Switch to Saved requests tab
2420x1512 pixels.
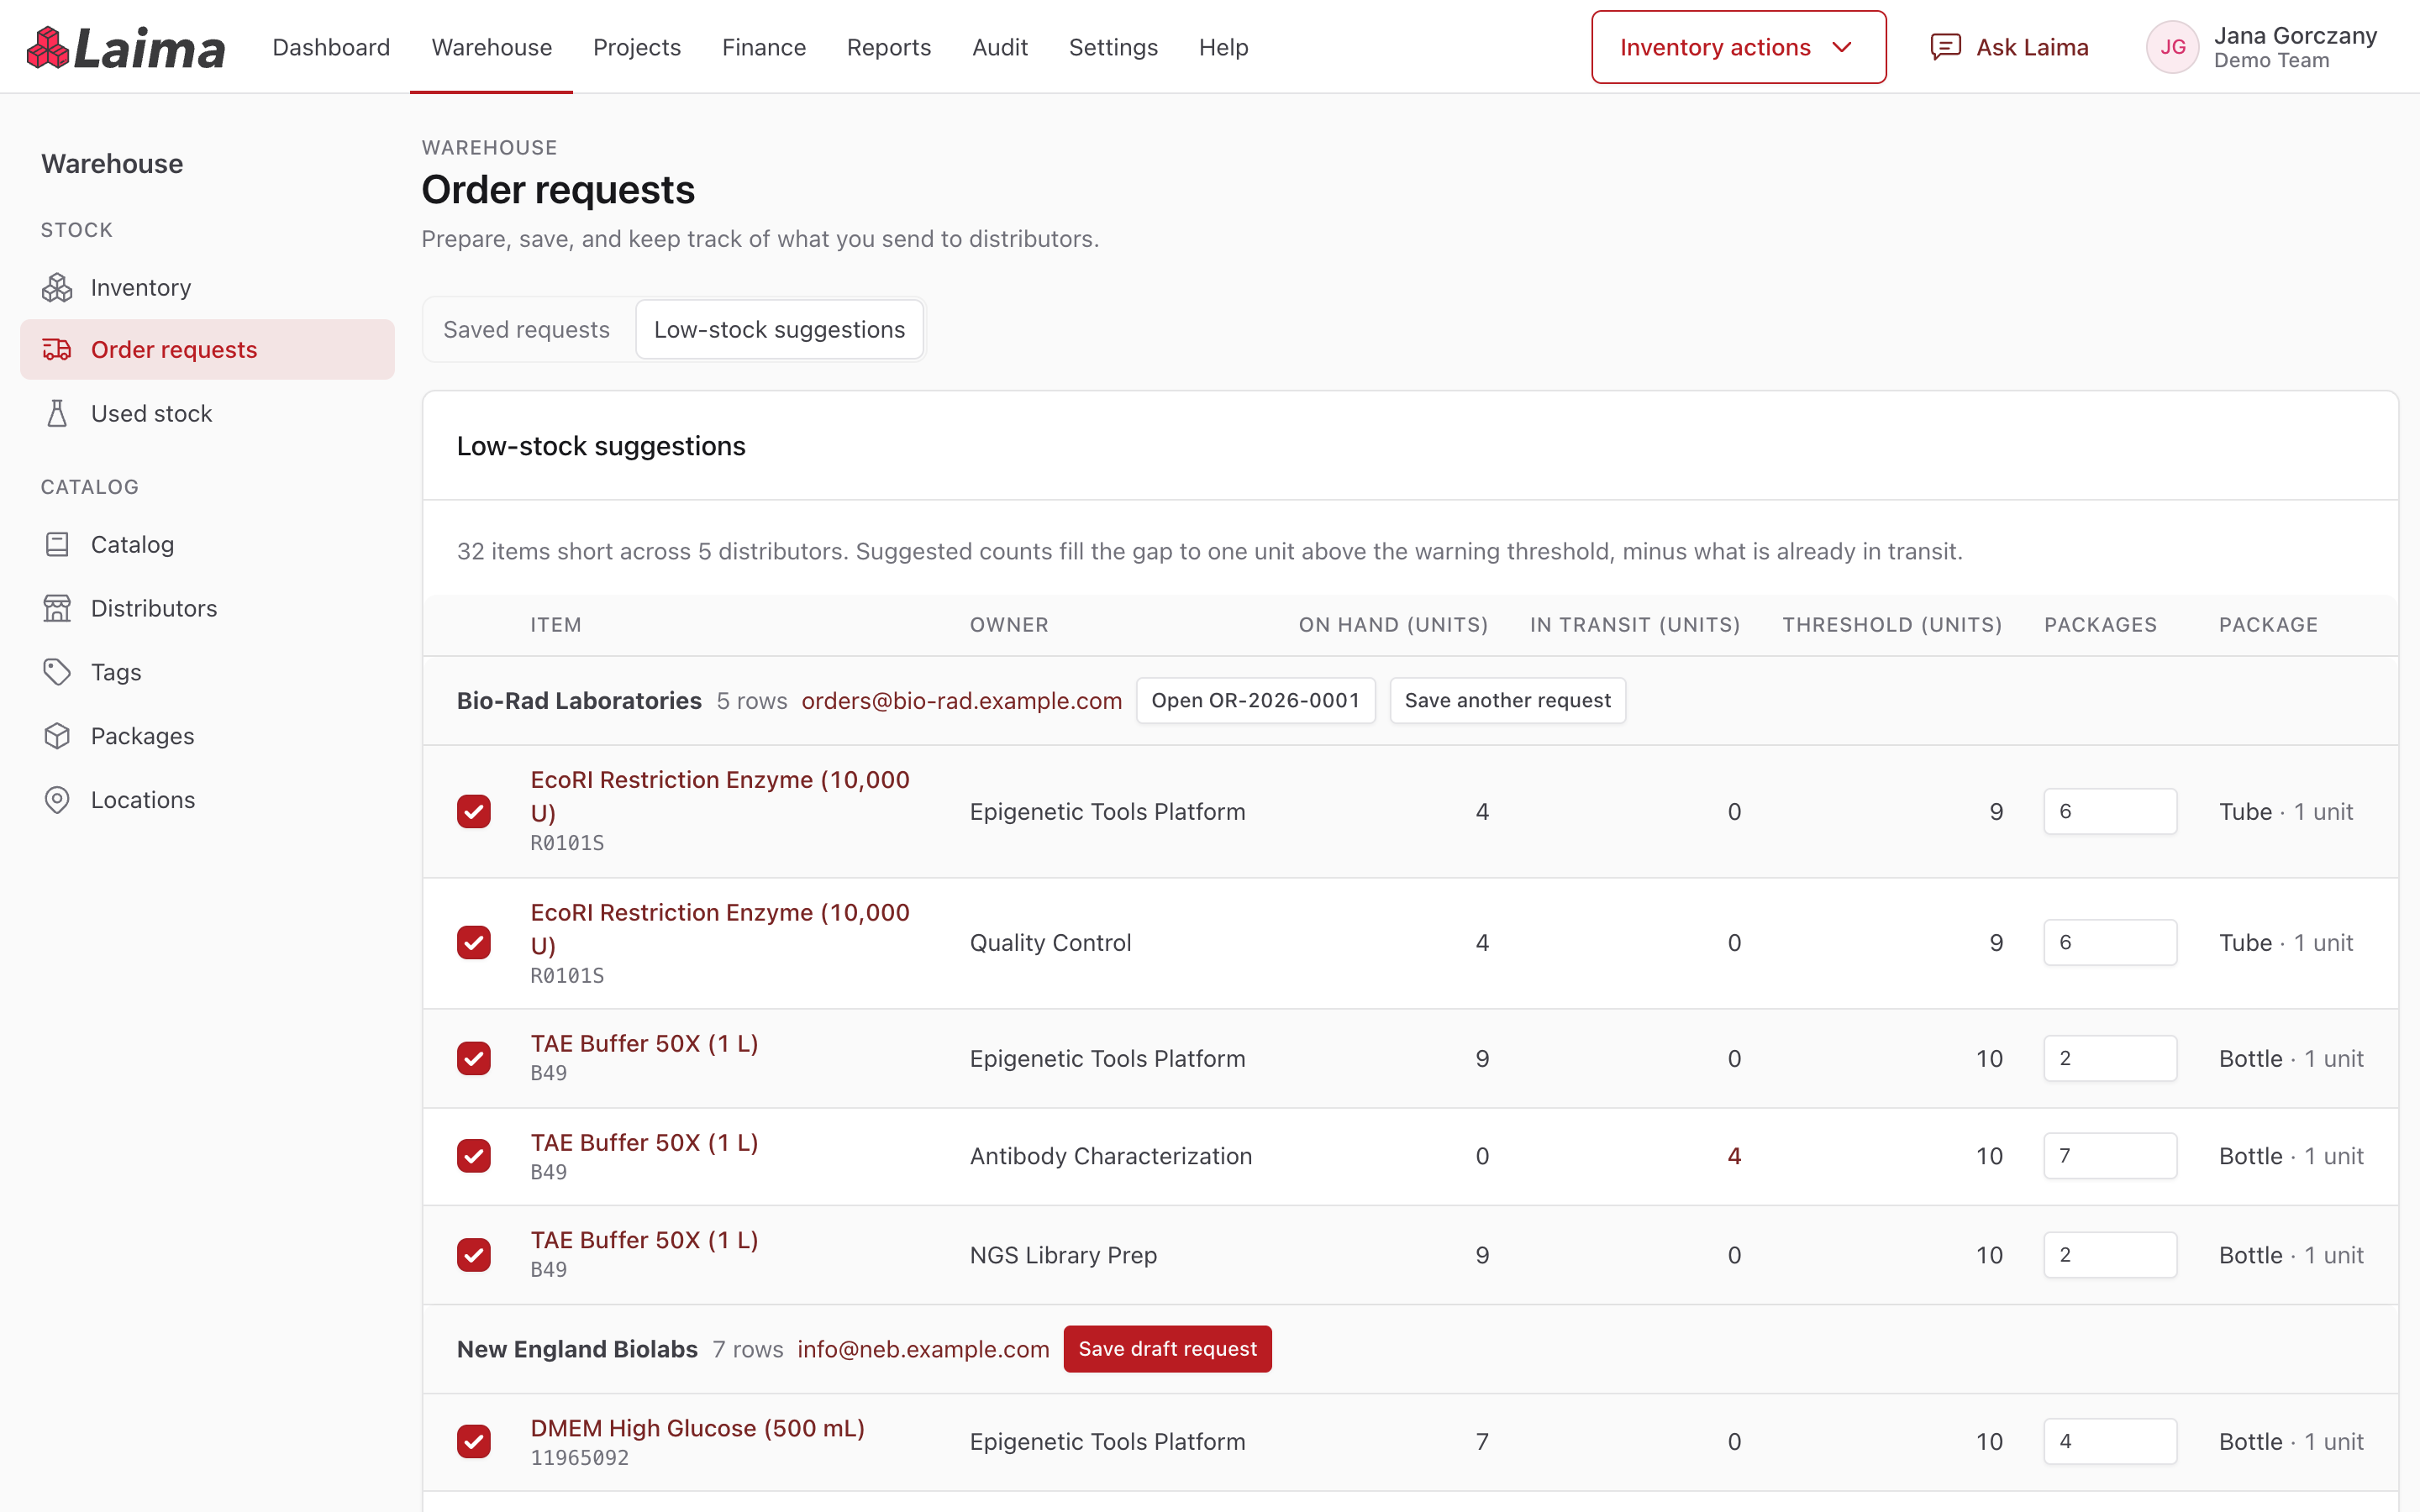pos(526,329)
